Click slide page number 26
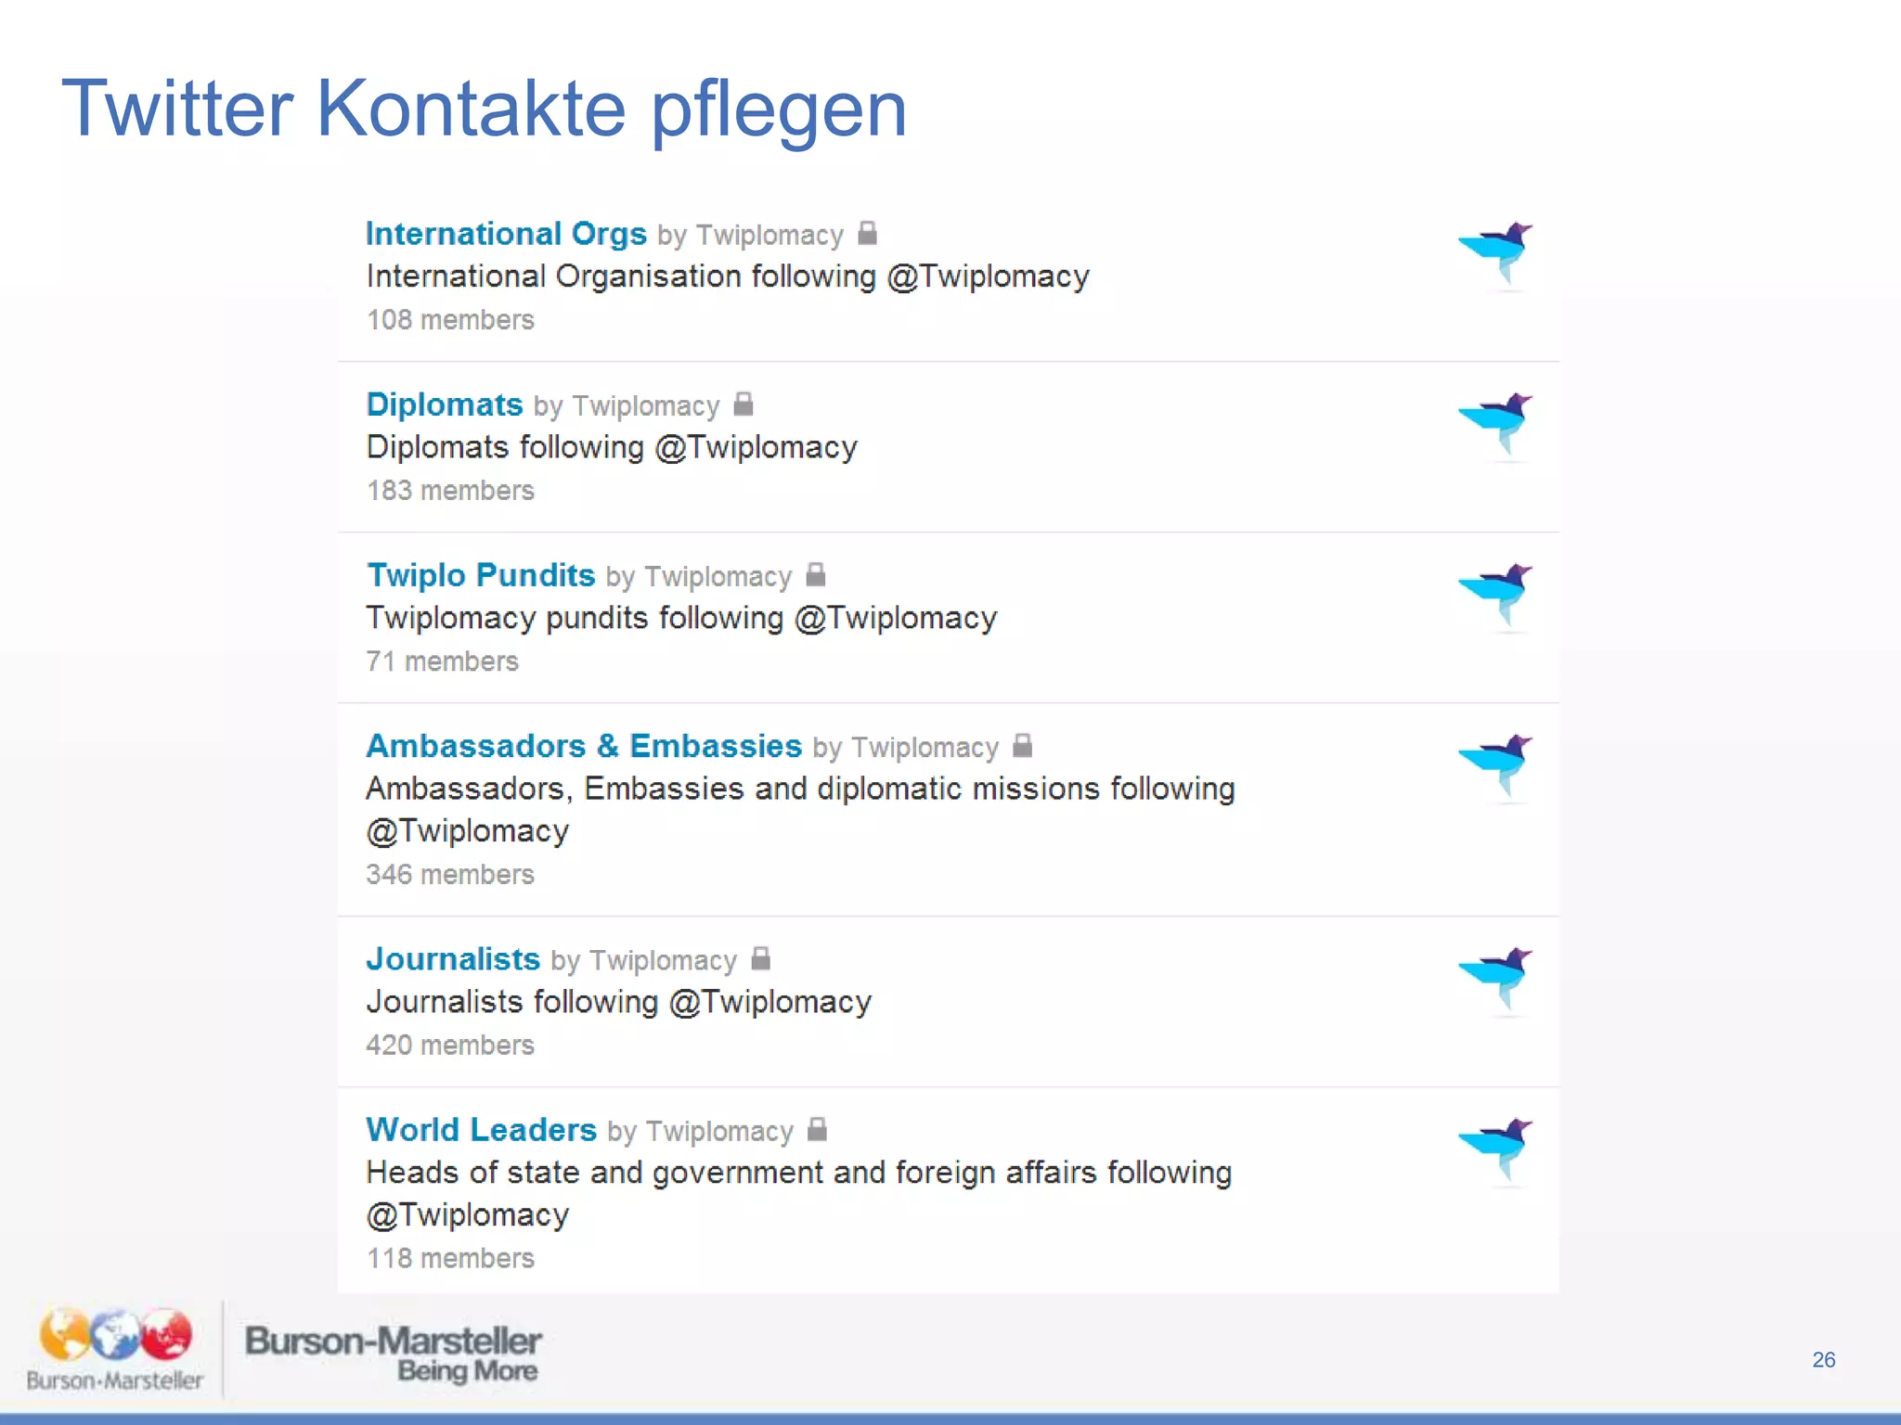Screen dimensions: 1901x1425 pyautogui.click(x=1823, y=1360)
